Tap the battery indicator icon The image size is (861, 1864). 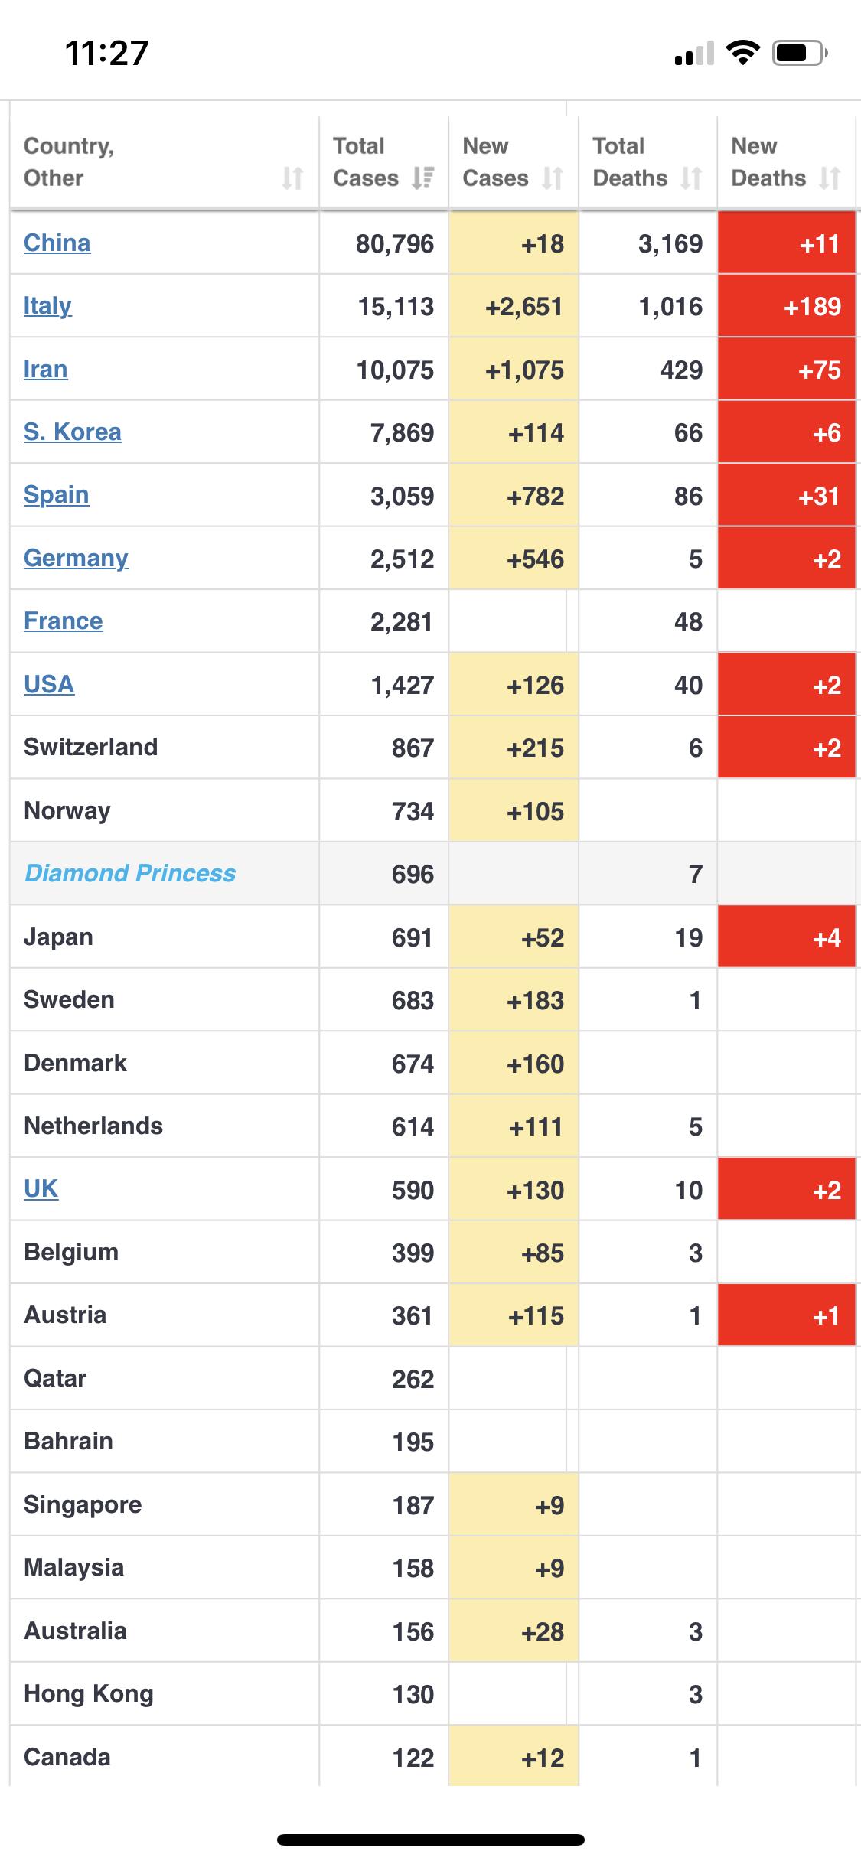pos(800,53)
